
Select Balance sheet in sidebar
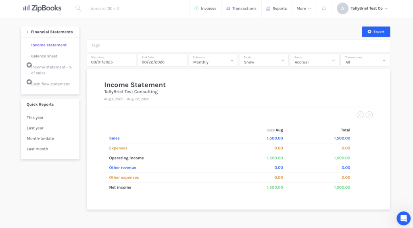point(44,56)
